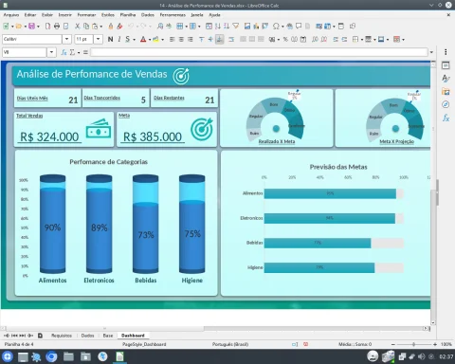Expand the formula bar

[431, 52]
